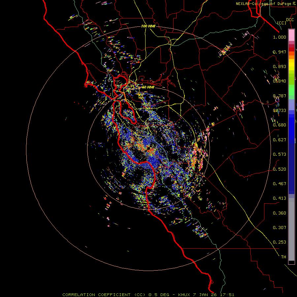Select the 0.680 scale value
The height and width of the screenshot is (297, 297).
coord(280,125)
